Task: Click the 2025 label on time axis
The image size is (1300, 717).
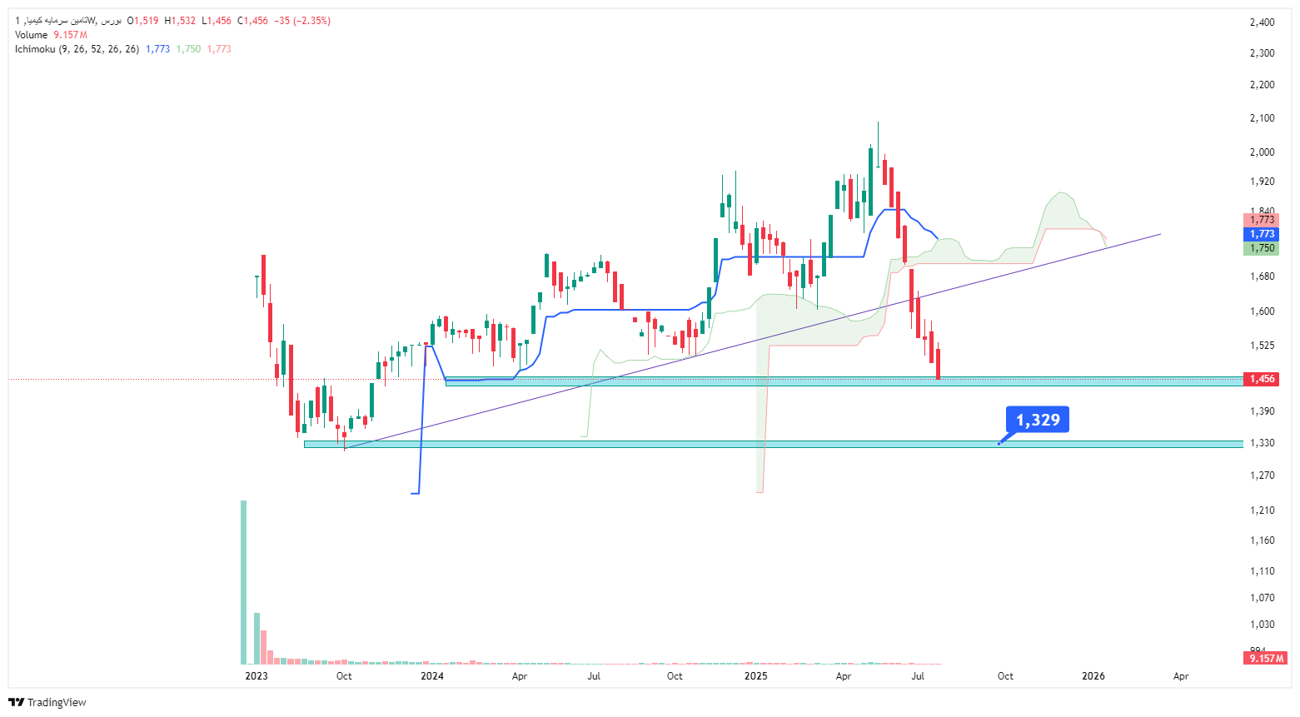Action: (755, 676)
